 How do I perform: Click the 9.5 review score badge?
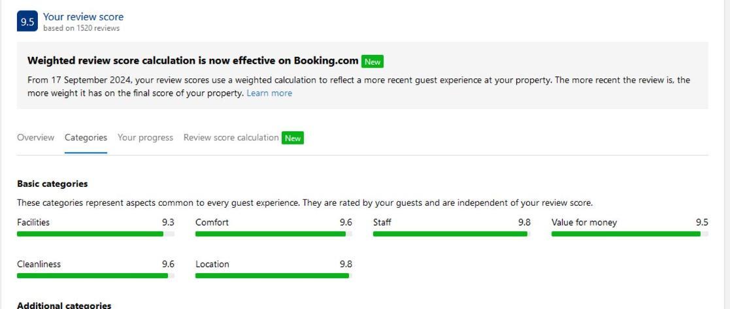[x=27, y=22]
